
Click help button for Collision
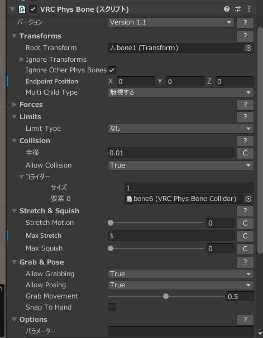[245, 141]
